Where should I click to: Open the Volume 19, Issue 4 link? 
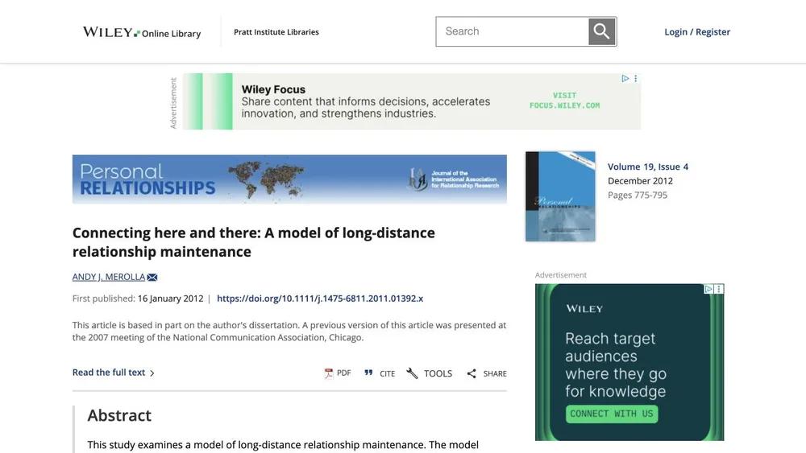tap(648, 167)
